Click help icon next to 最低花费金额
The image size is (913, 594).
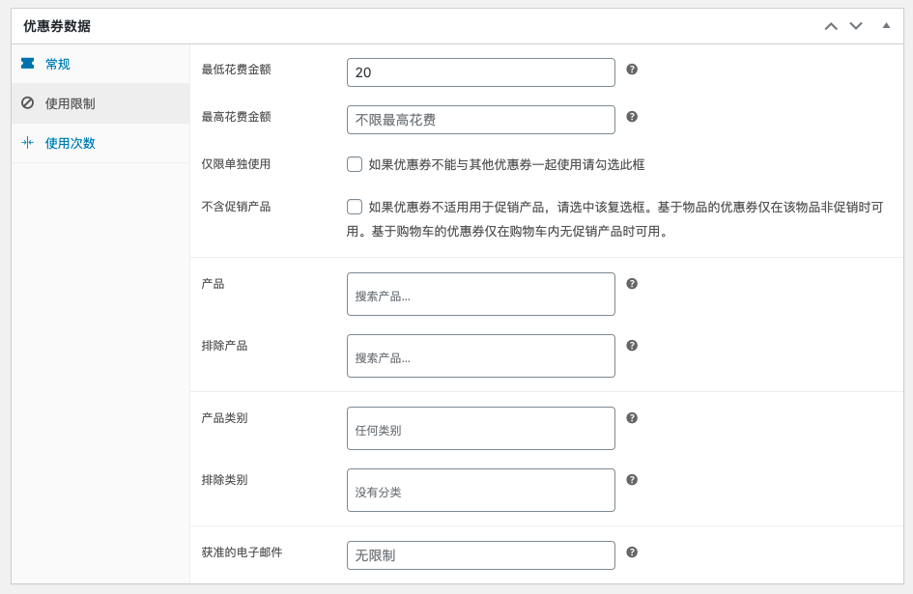(x=632, y=70)
